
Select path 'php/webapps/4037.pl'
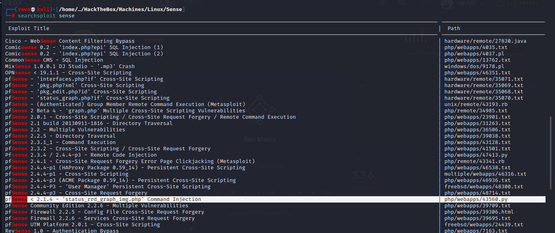[x=474, y=54]
